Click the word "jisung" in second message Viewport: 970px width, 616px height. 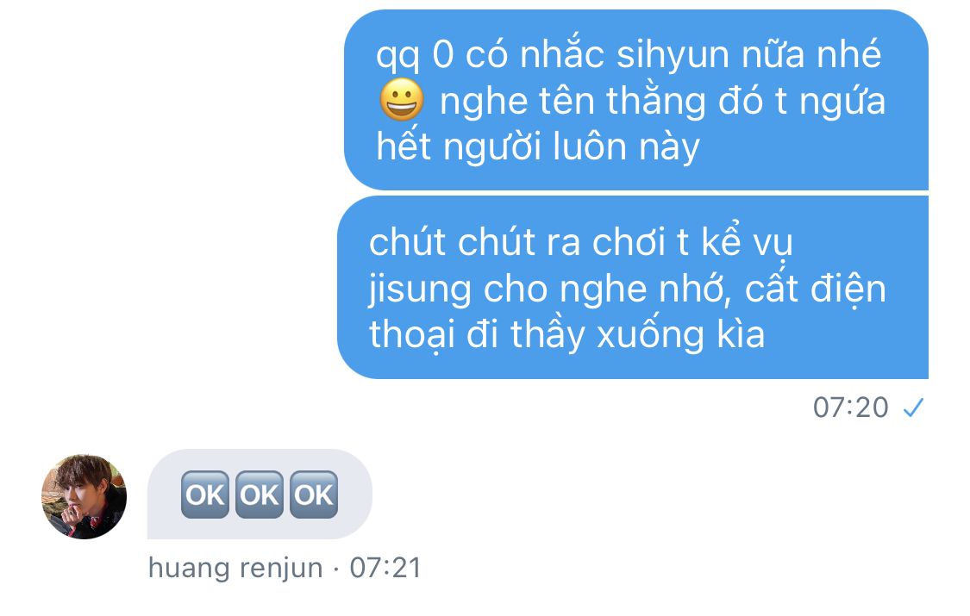pos(420,289)
